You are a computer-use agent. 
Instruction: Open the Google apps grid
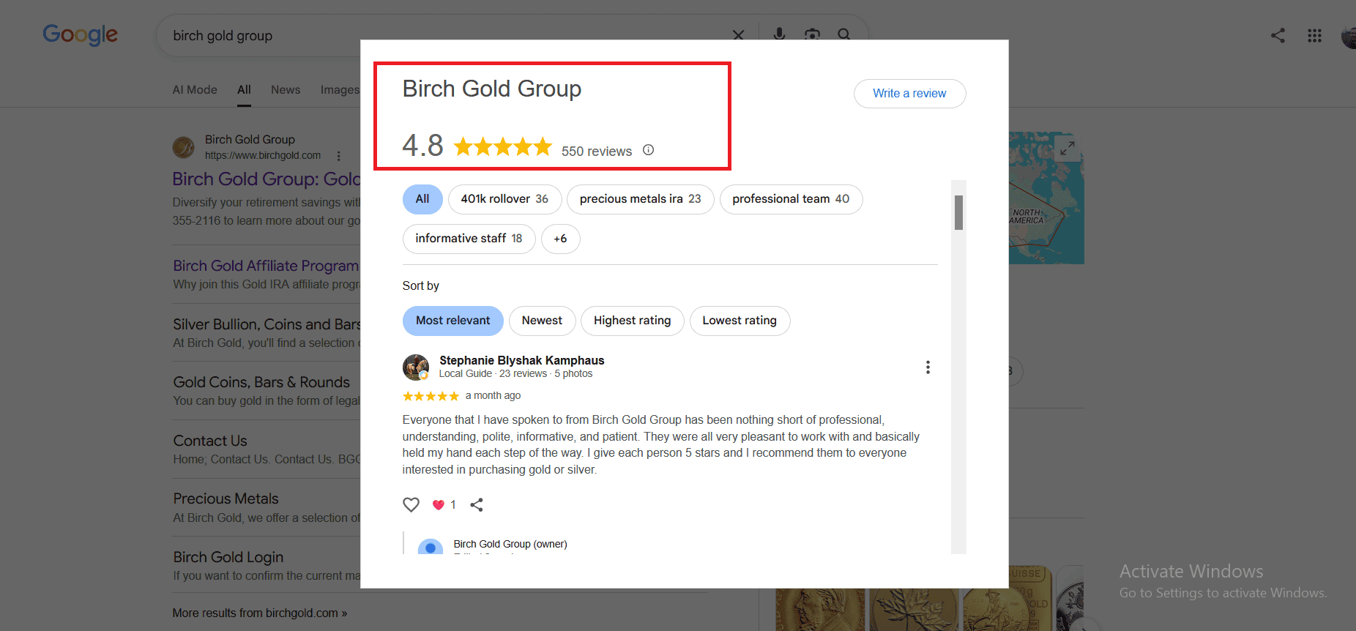tap(1314, 35)
